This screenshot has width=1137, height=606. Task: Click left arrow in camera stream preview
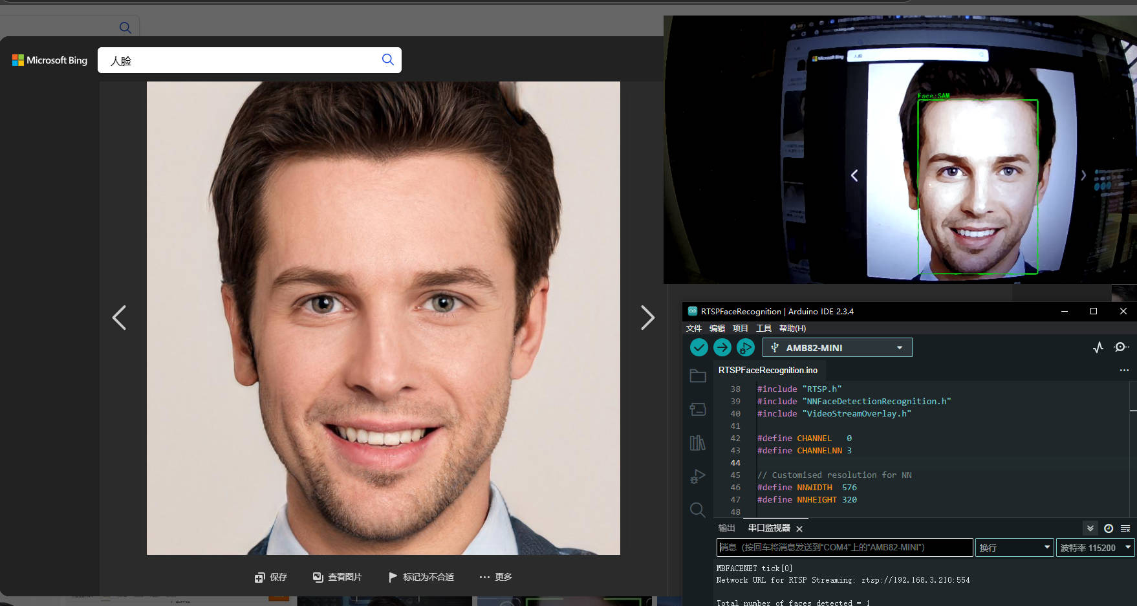tap(854, 175)
